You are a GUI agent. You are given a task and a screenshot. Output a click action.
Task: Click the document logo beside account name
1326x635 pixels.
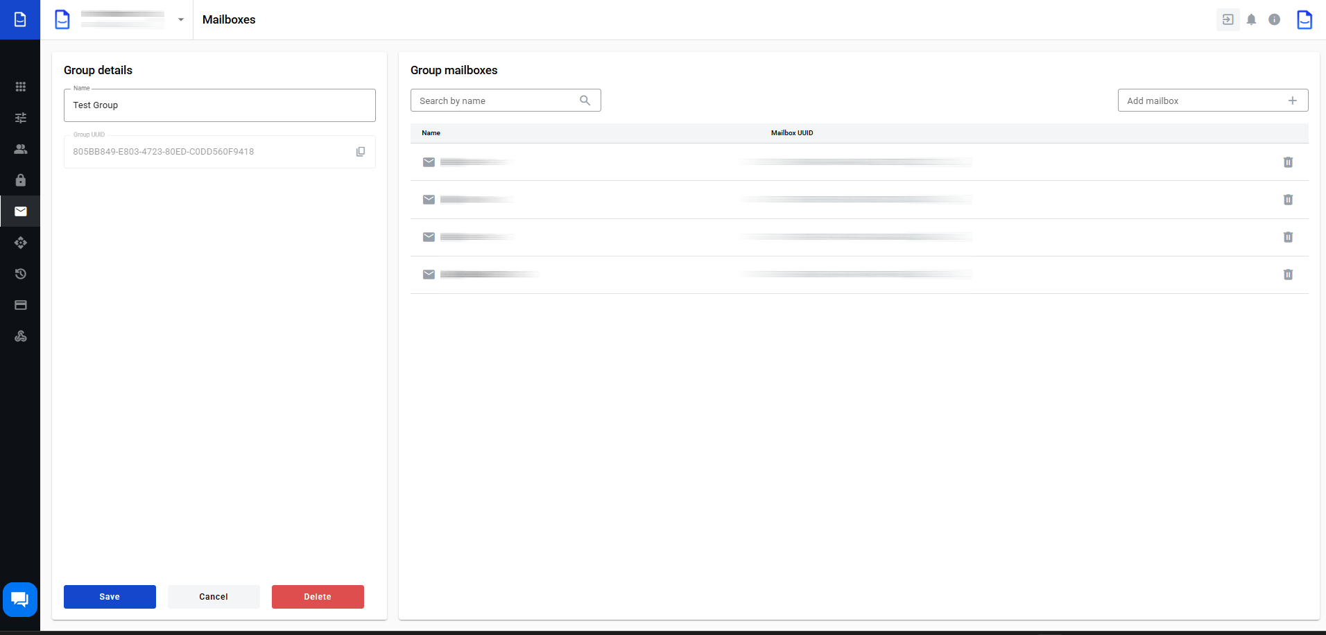[x=62, y=19]
